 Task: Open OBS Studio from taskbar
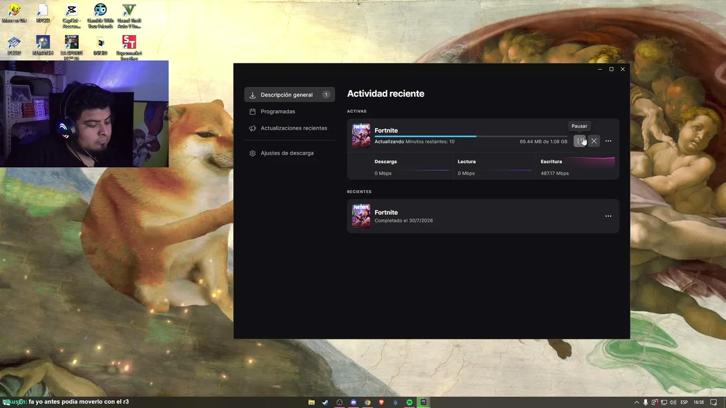339,402
